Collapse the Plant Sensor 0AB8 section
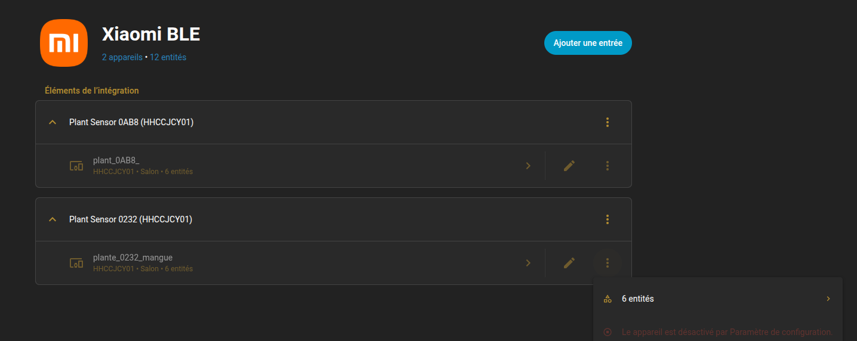Image resolution: width=857 pixels, height=341 pixels. [53, 122]
